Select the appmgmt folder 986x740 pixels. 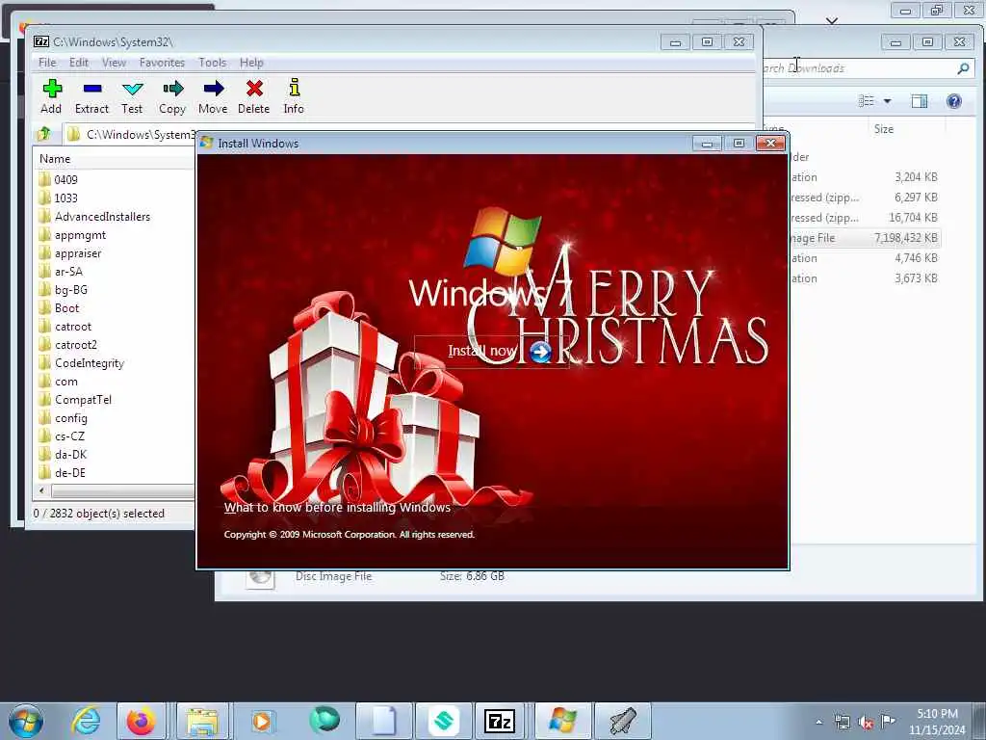[x=80, y=235]
